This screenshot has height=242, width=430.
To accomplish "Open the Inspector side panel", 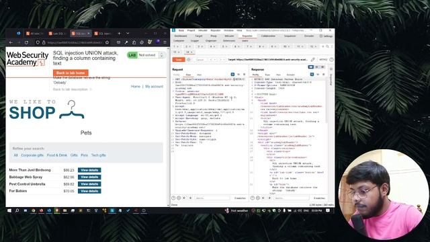I will [331, 79].
